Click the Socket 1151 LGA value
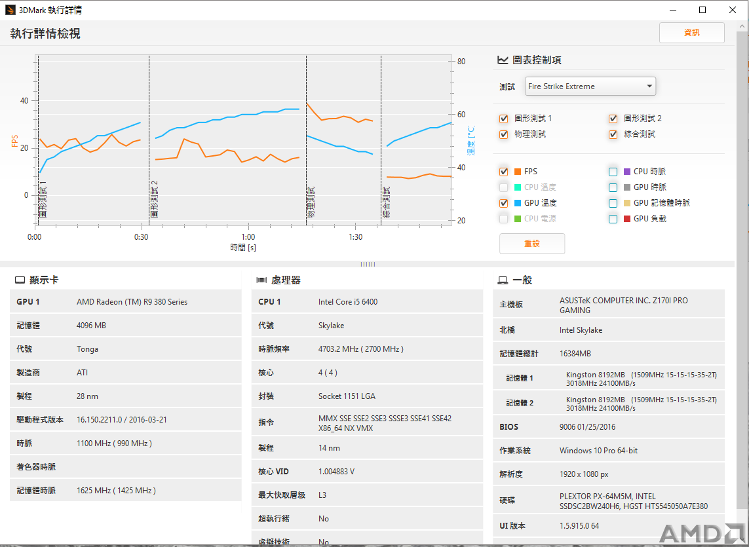 pos(347,396)
